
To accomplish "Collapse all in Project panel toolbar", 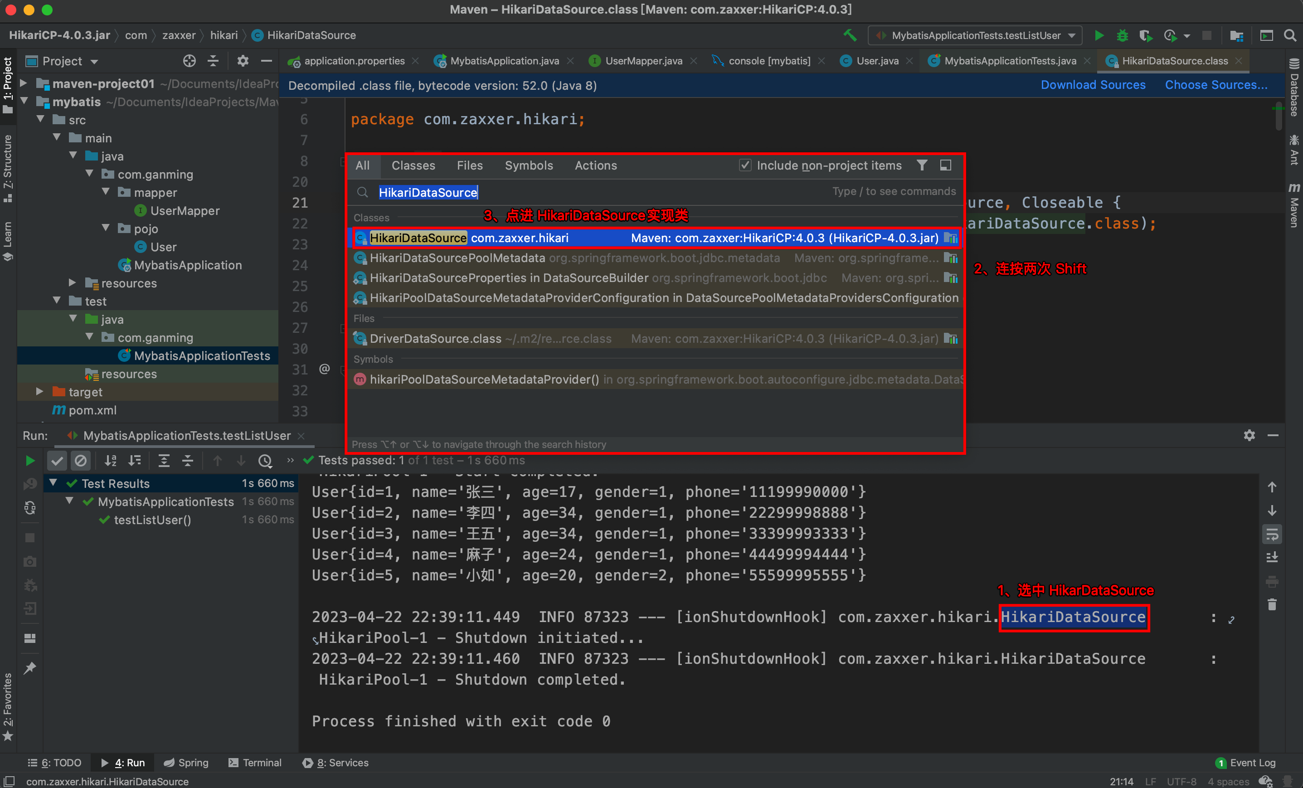I will pyautogui.click(x=213, y=61).
